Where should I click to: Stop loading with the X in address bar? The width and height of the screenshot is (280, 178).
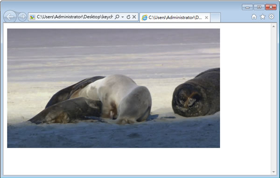(134, 17)
